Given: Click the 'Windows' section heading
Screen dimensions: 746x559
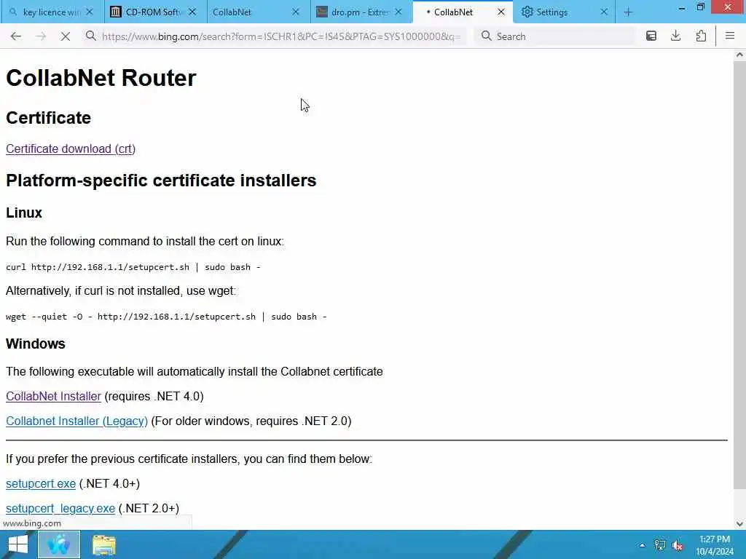Looking at the screenshot, I should click(35, 344).
